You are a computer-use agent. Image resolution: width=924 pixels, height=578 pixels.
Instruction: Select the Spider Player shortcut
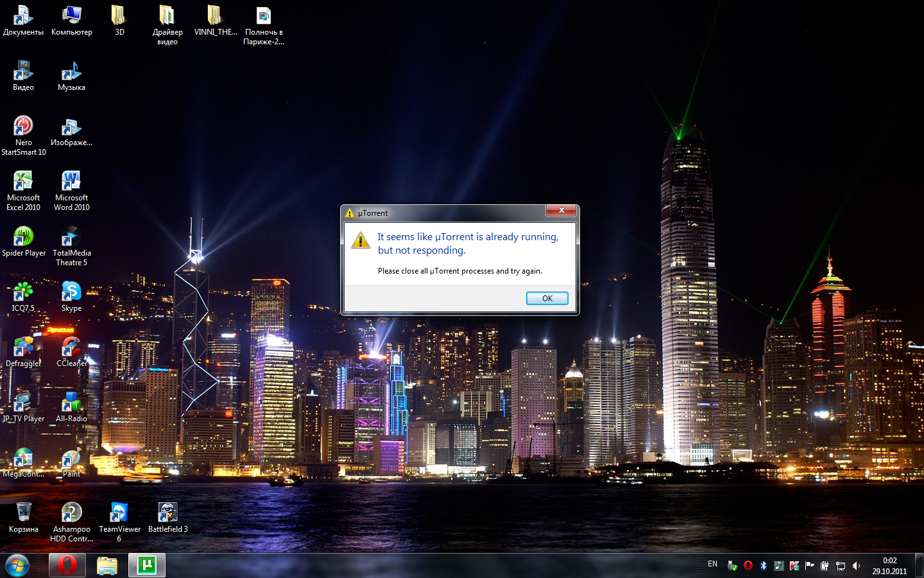pos(23,241)
